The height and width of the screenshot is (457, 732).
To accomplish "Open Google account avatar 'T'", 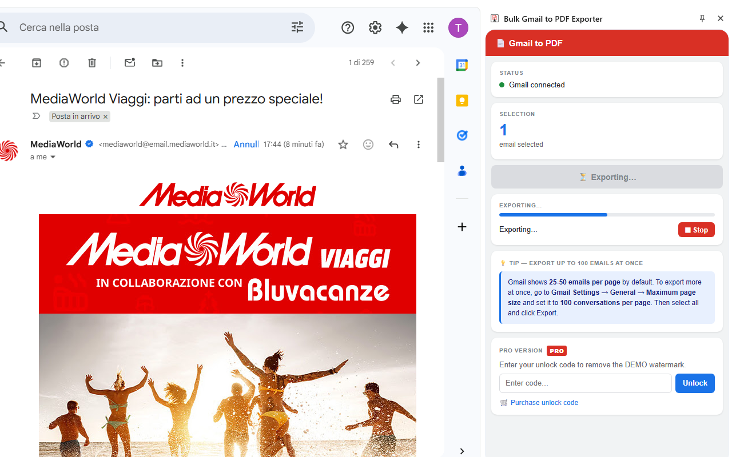I will pos(458,27).
